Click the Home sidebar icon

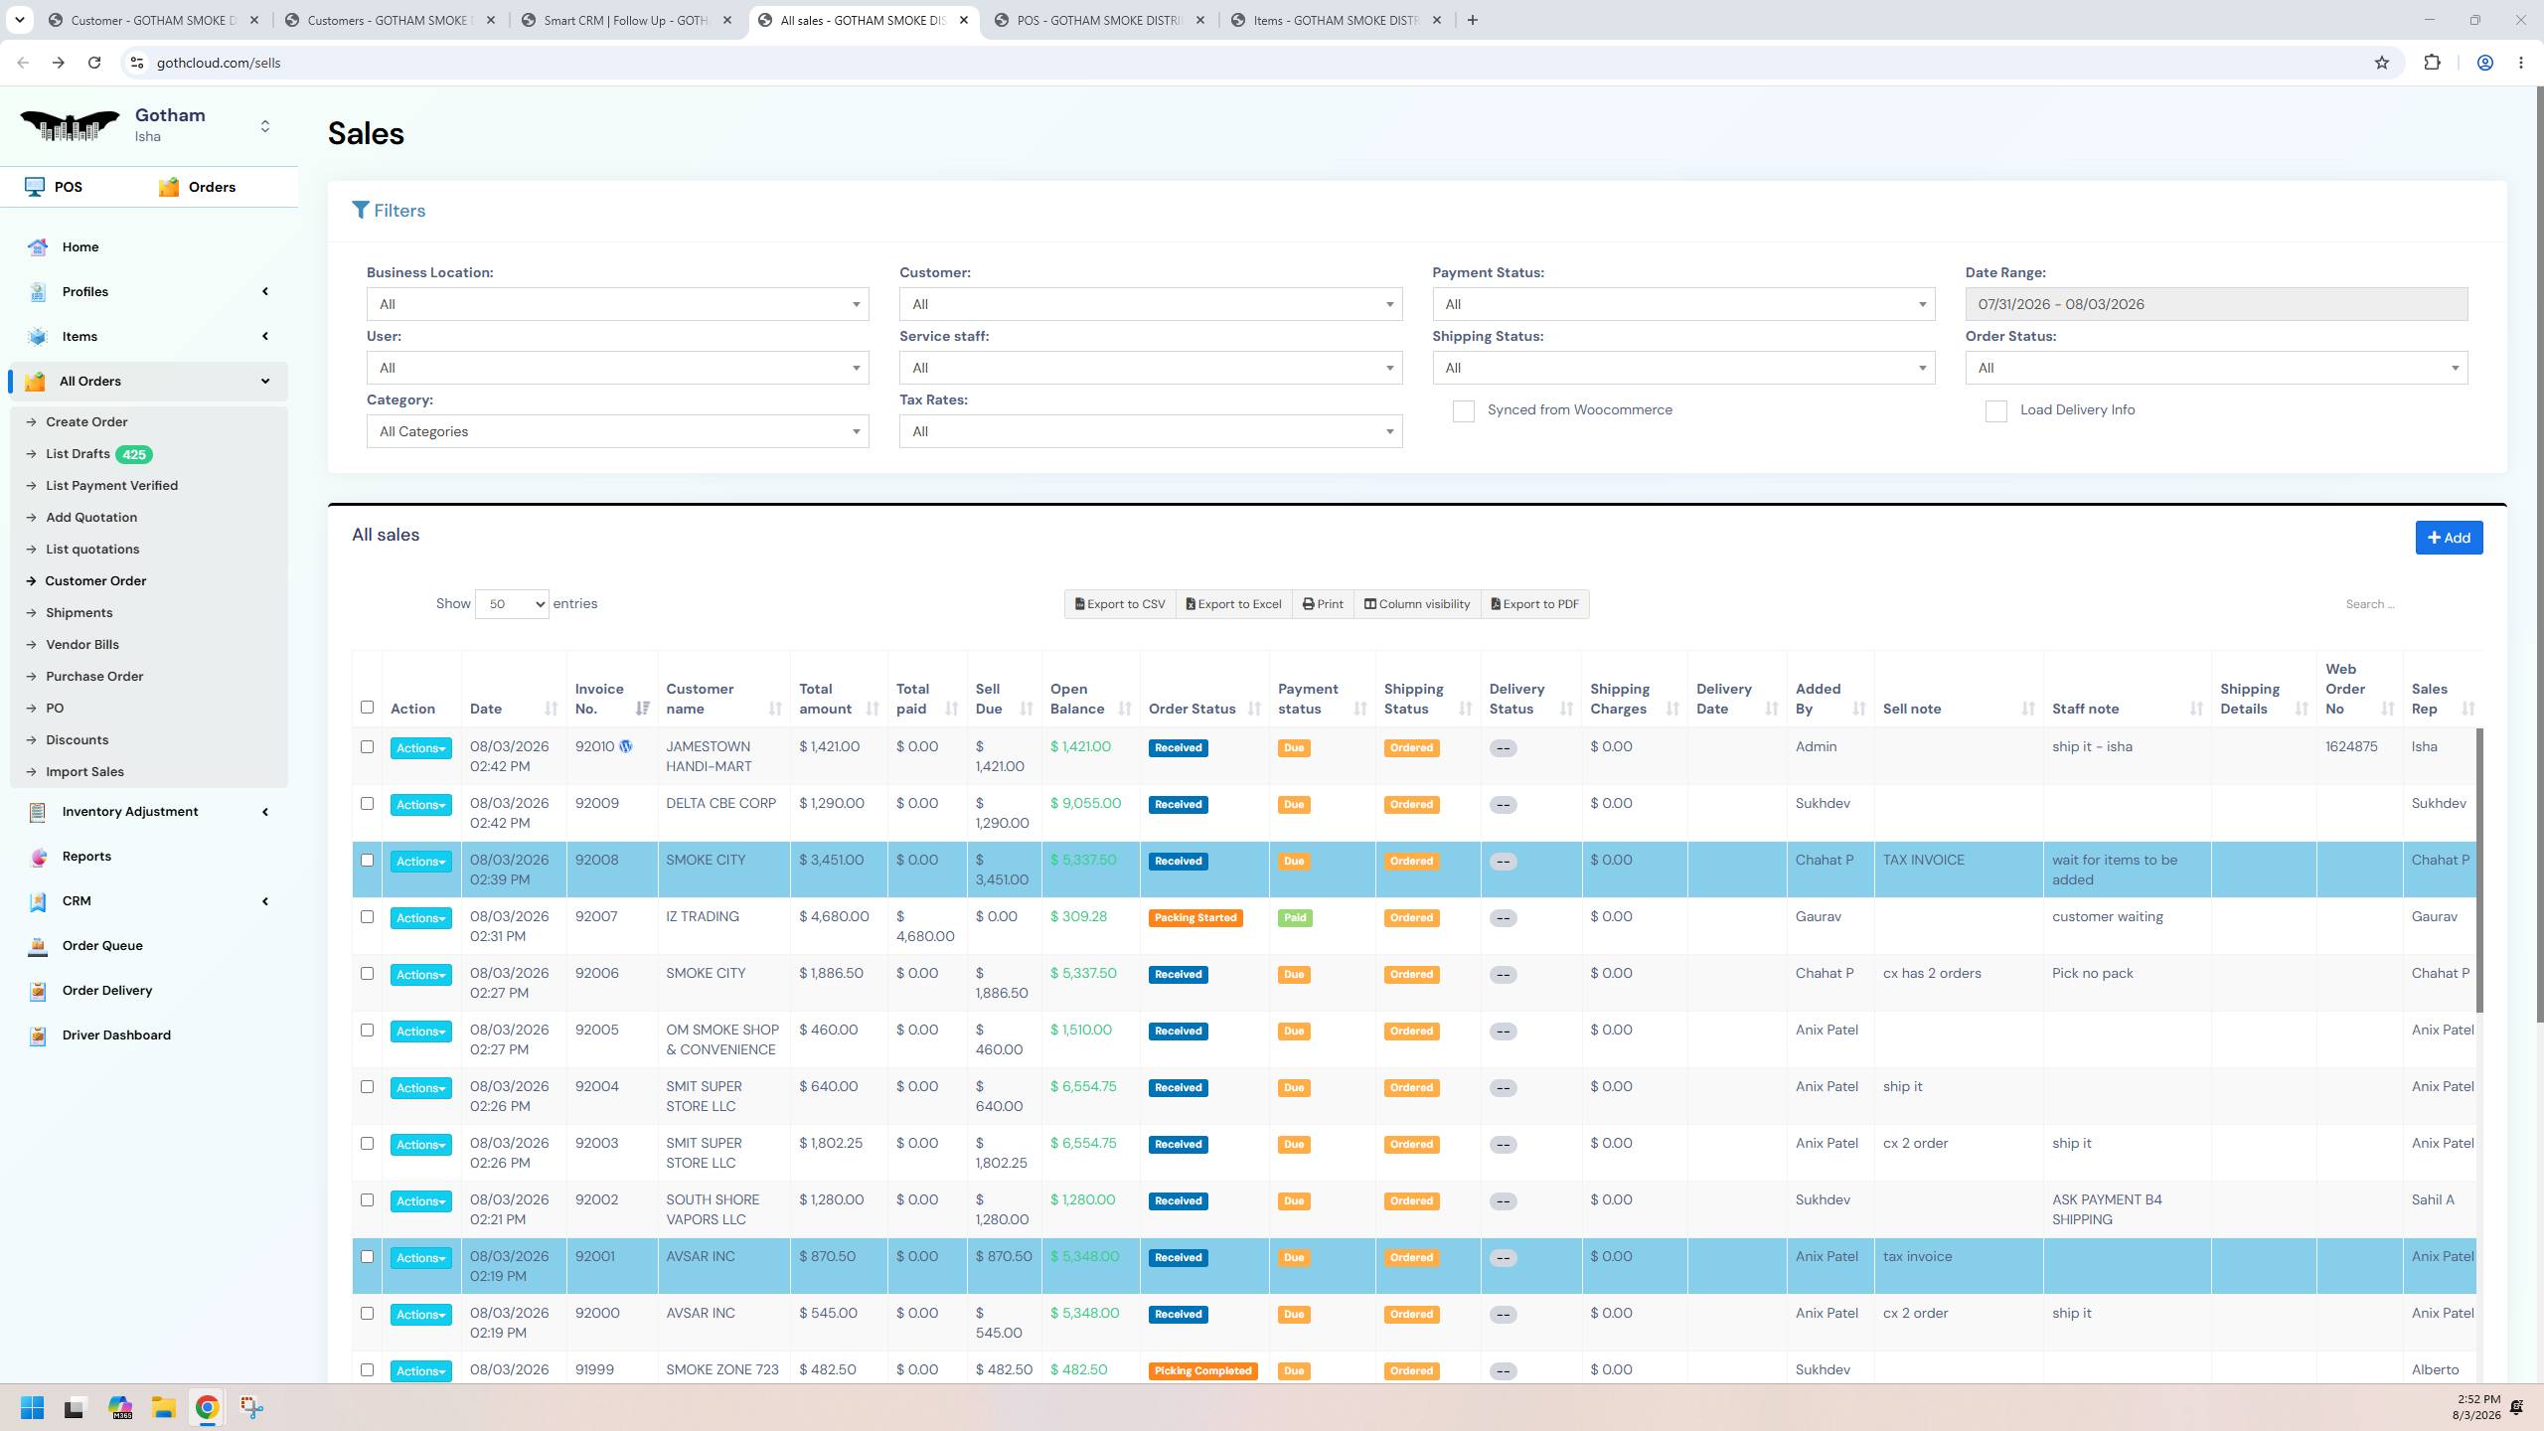[38, 247]
